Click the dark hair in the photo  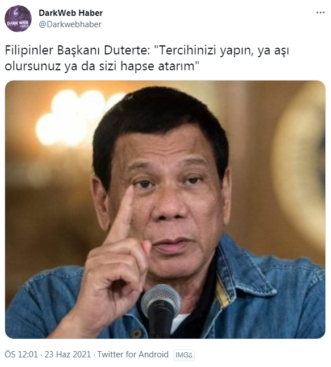[160, 122]
